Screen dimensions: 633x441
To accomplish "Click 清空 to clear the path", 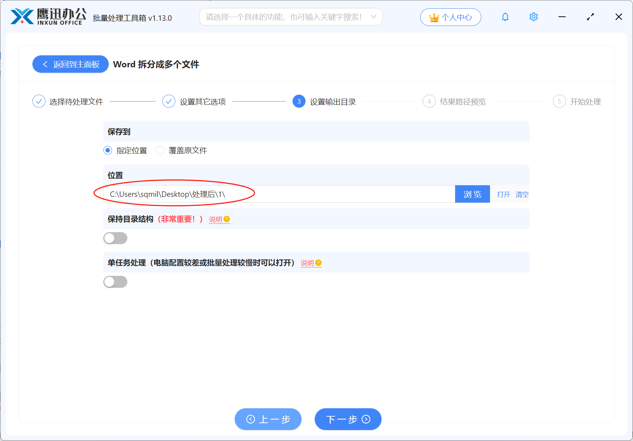I will pos(522,194).
